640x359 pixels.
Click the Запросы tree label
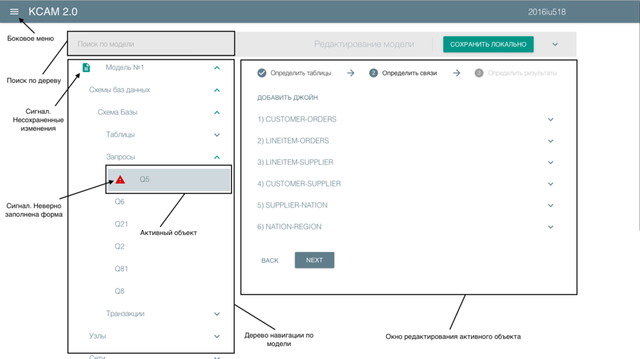pyautogui.click(x=121, y=158)
